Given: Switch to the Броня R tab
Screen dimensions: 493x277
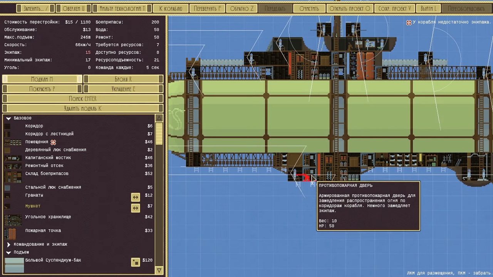Looking at the screenshot, I should (x=123, y=79).
